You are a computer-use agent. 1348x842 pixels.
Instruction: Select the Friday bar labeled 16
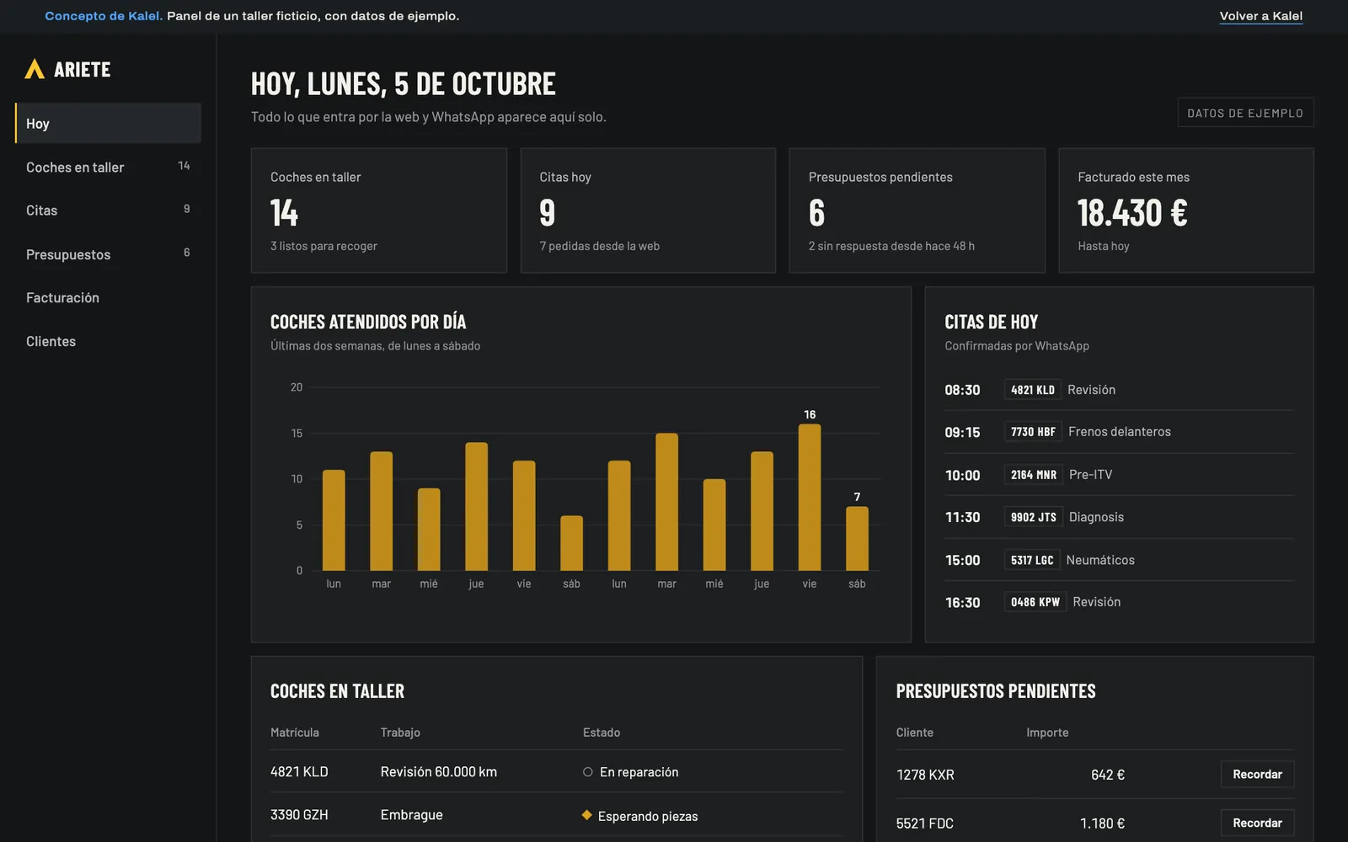point(810,498)
